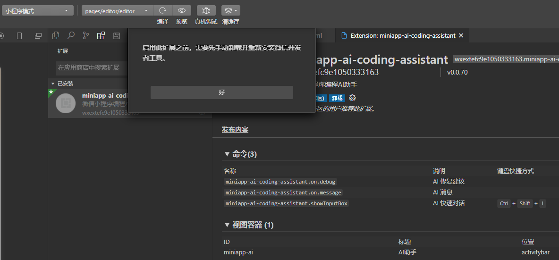The height and width of the screenshot is (260, 559).
Task: Confirm the dialog with the 好 button
Action: click(222, 92)
